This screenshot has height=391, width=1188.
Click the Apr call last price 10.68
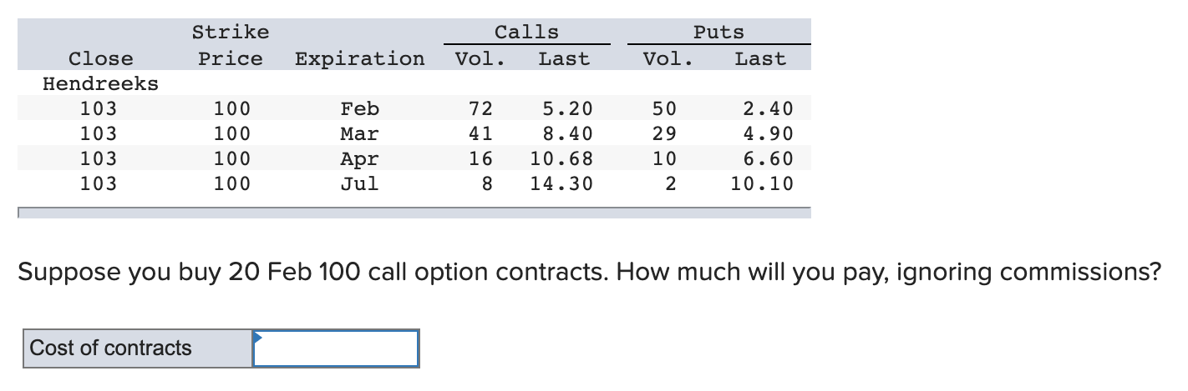561,158
